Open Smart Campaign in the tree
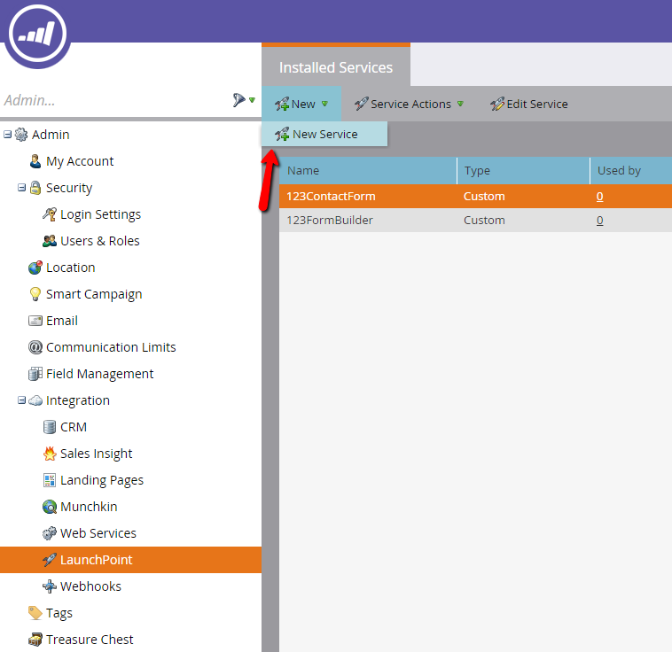The image size is (672, 652). tap(94, 294)
